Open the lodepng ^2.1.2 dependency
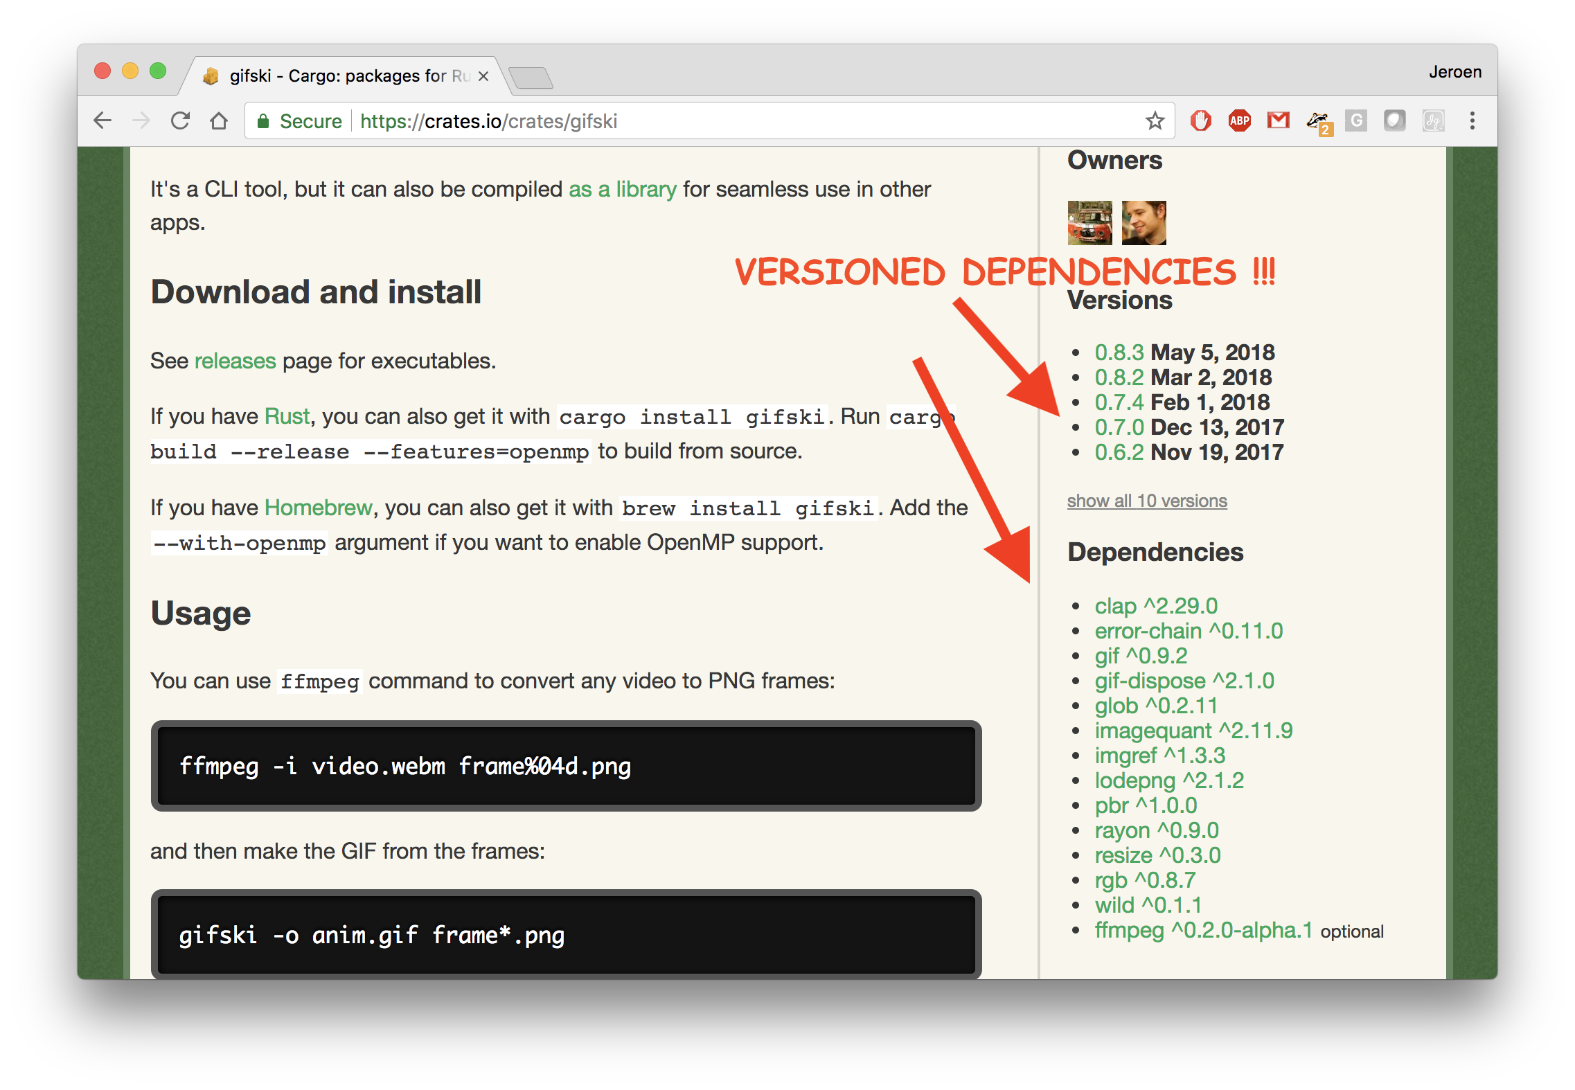 [x=1169, y=780]
